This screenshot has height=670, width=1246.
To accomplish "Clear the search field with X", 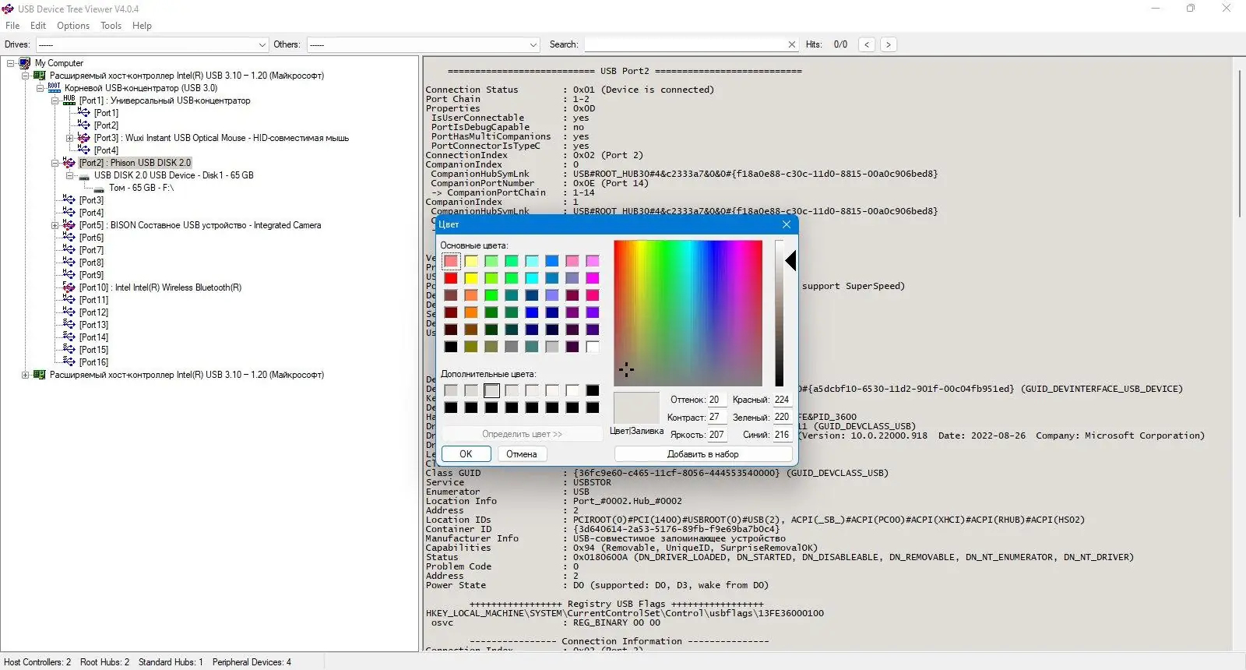I will click(x=792, y=44).
